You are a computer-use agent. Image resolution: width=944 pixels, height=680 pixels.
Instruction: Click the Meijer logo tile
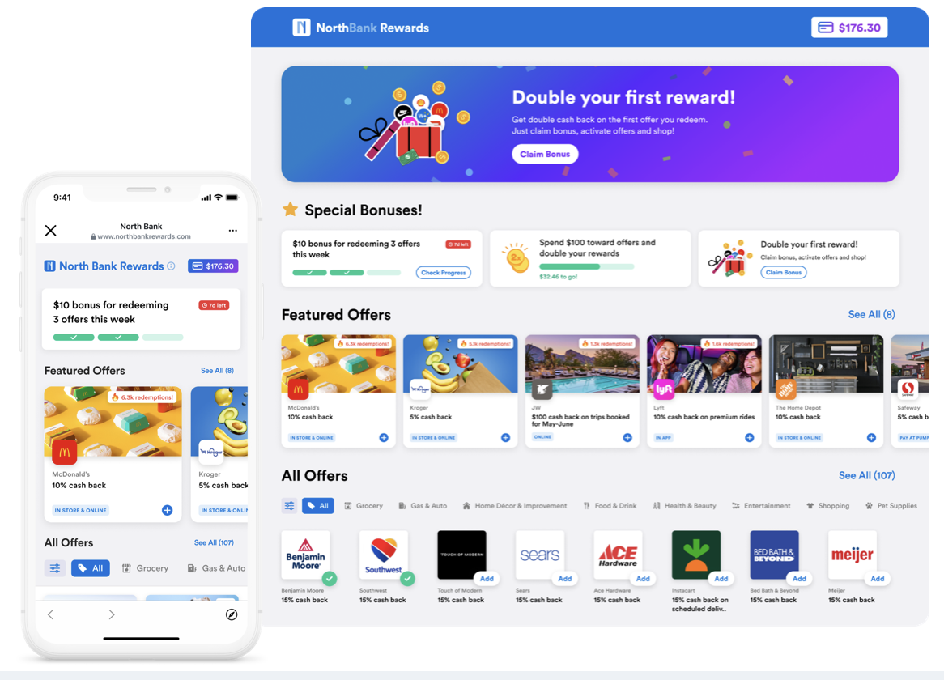(x=853, y=555)
